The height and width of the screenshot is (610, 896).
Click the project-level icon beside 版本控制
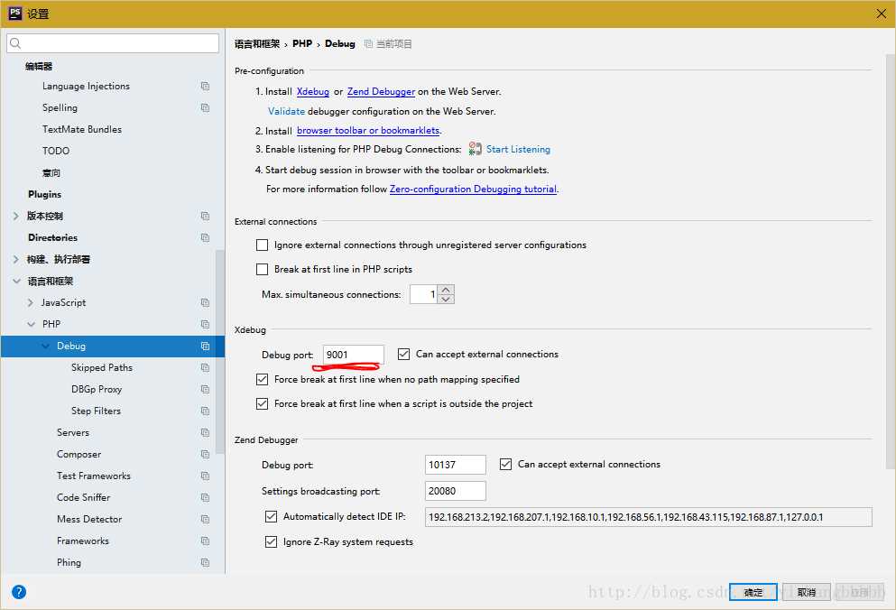point(205,216)
